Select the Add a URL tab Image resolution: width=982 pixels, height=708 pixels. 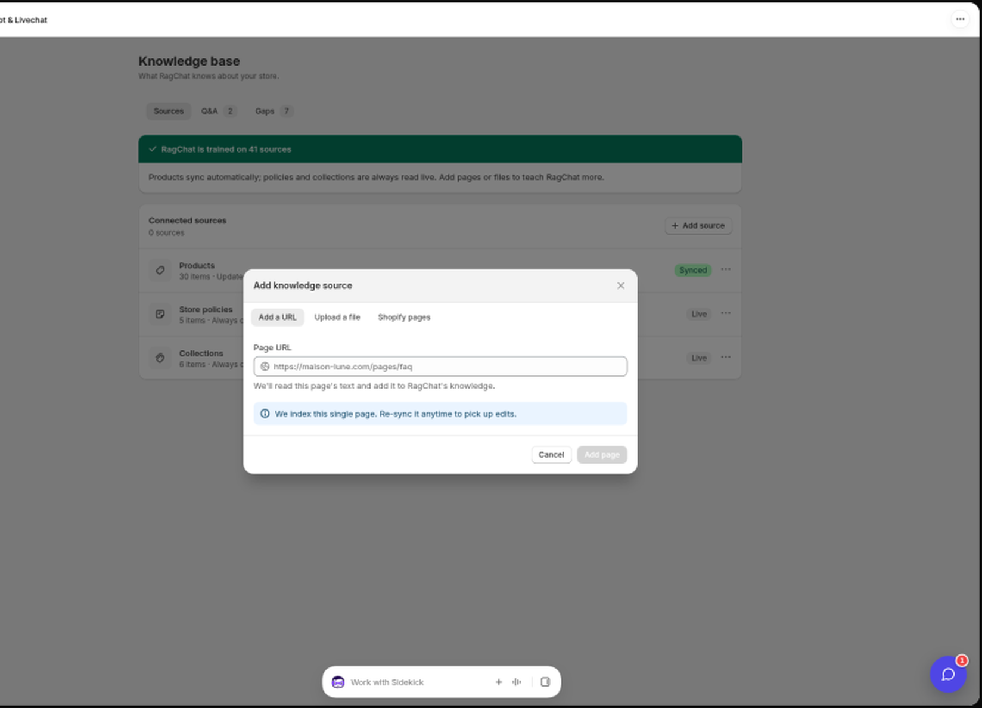pyautogui.click(x=277, y=317)
